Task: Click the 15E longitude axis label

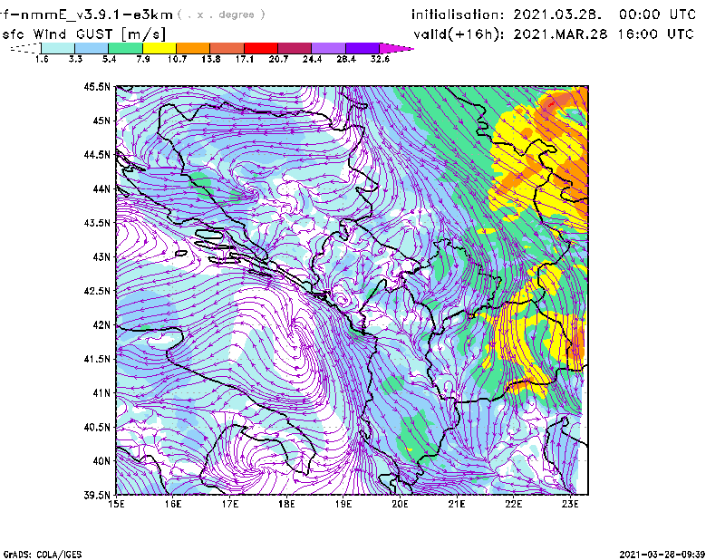Action: [x=116, y=503]
